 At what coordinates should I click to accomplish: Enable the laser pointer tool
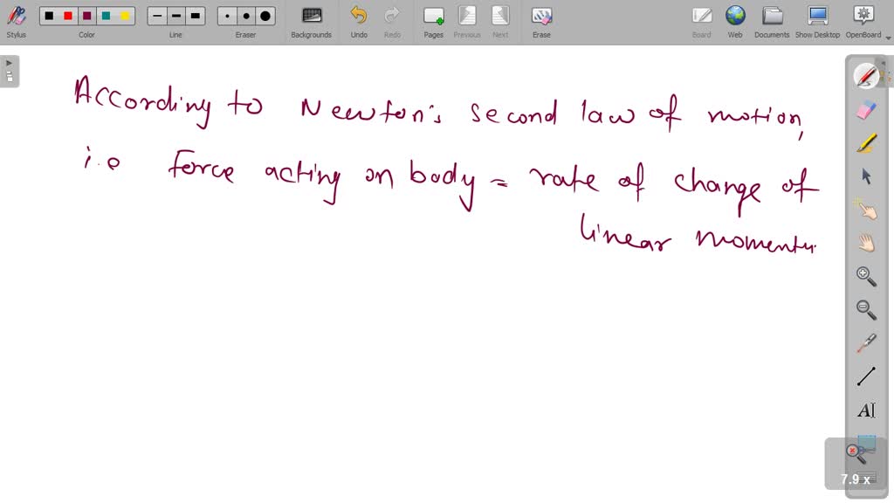[864, 342]
